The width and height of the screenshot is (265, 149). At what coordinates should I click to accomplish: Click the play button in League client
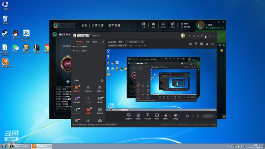(x=67, y=25)
